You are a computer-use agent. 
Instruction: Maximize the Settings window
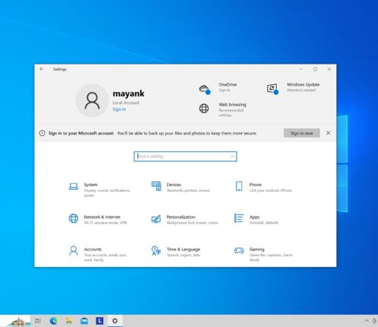pyautogui.click(x=315, y=69)
